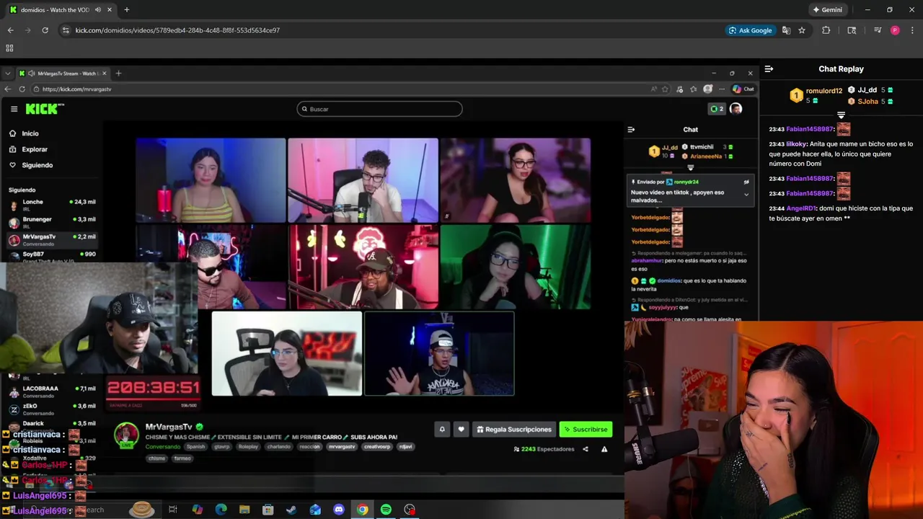This screenshot has width=923, height=519.
Task: Open the Kick points counter showing 2
Action: 717,109
